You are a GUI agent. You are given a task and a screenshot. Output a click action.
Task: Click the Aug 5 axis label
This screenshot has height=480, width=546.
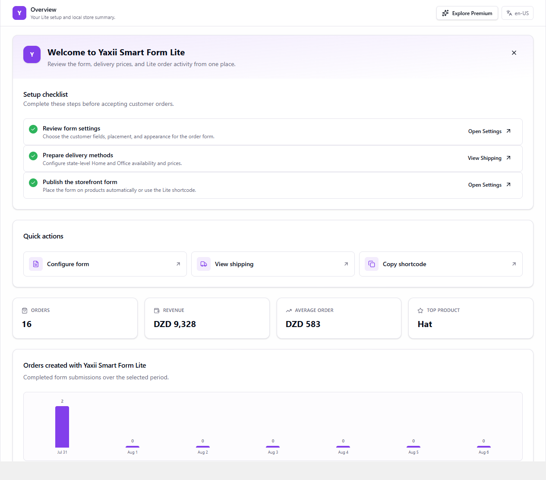tap(413, 452)
